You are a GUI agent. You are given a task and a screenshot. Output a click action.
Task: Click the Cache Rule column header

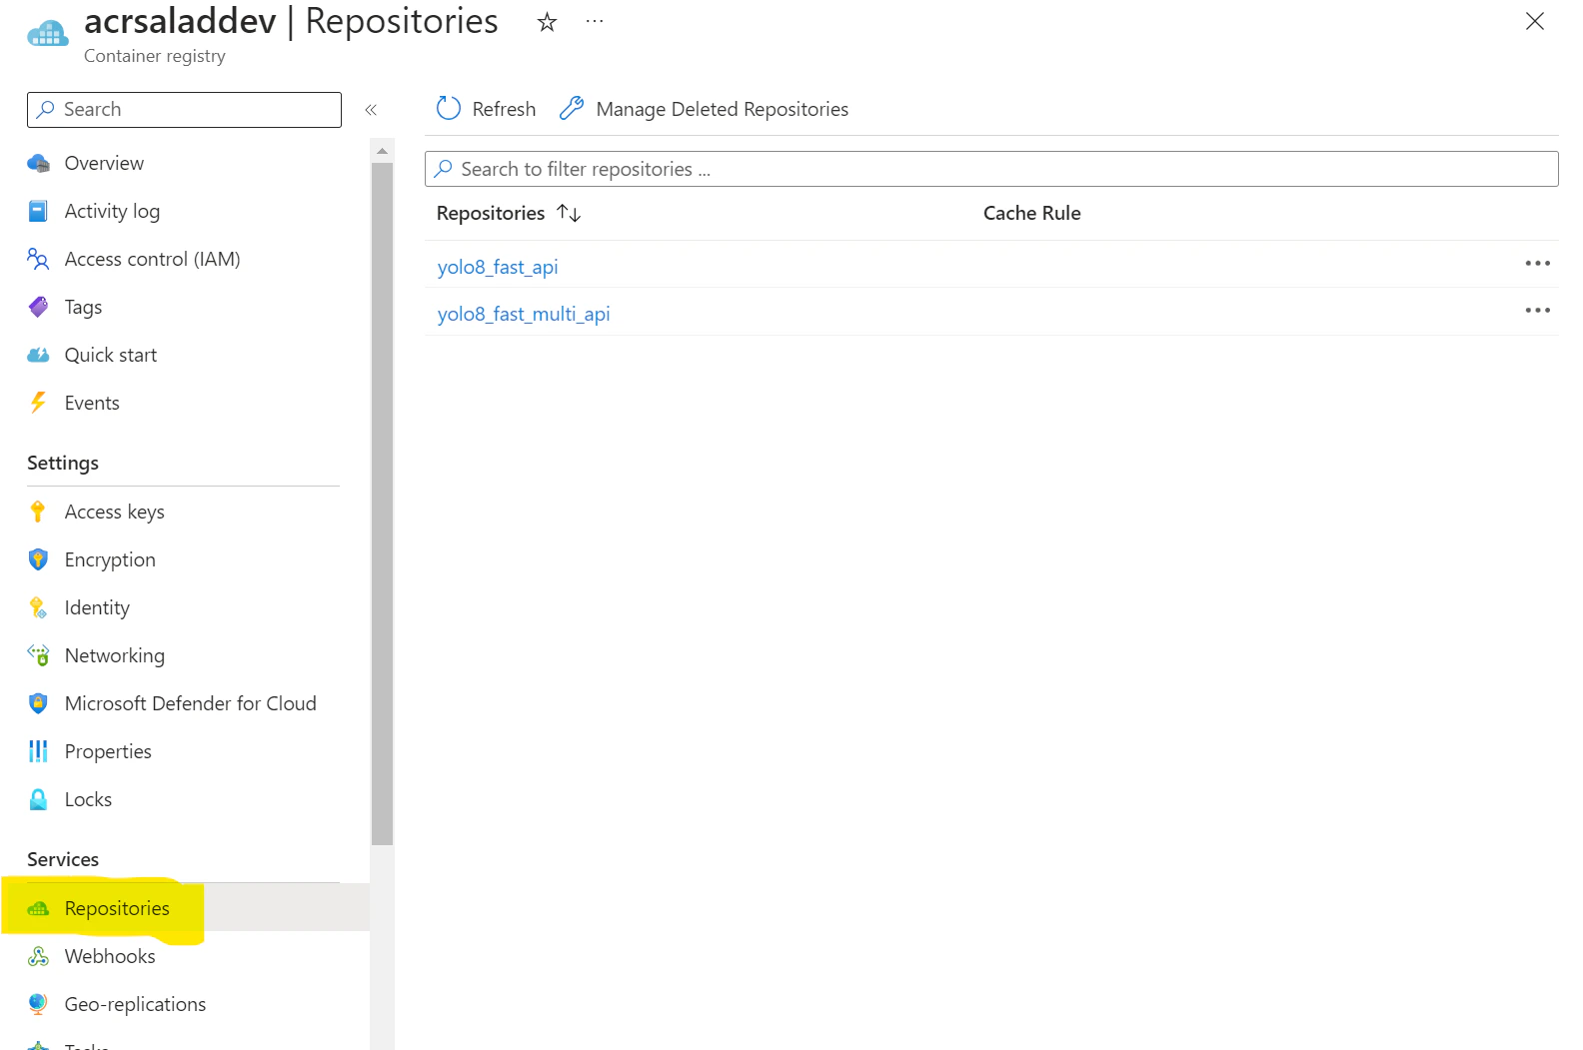coord(1032,213)
